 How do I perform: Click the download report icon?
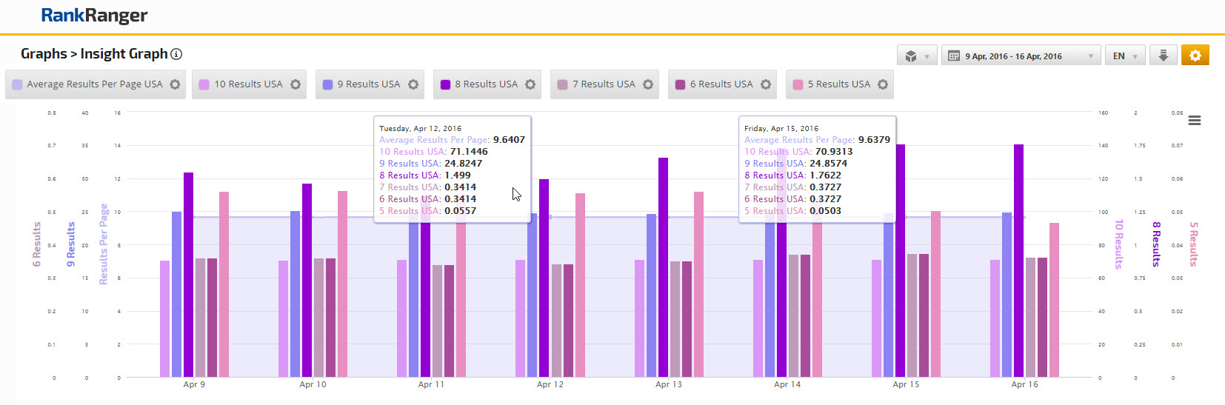pyautogui.click(x=1164, y=56)
